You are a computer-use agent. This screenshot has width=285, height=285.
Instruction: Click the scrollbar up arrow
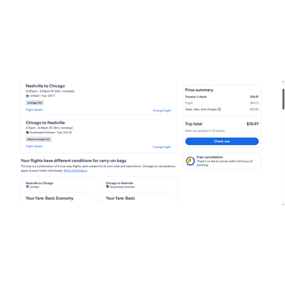tap(283, 82)
